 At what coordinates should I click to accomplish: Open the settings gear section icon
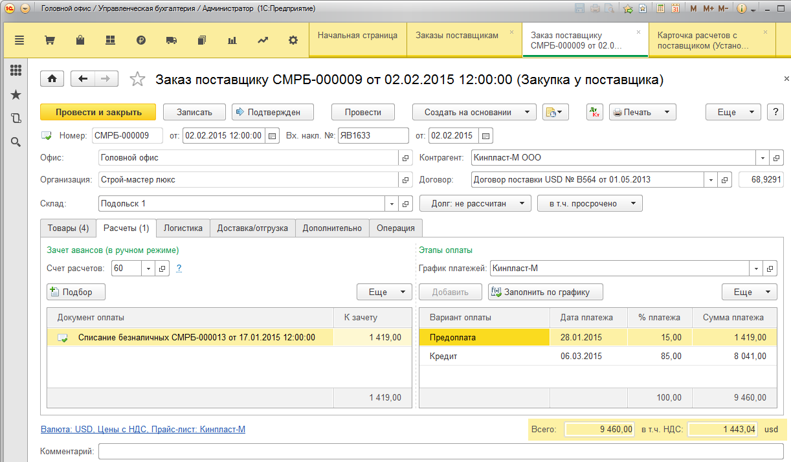(293, 40)
